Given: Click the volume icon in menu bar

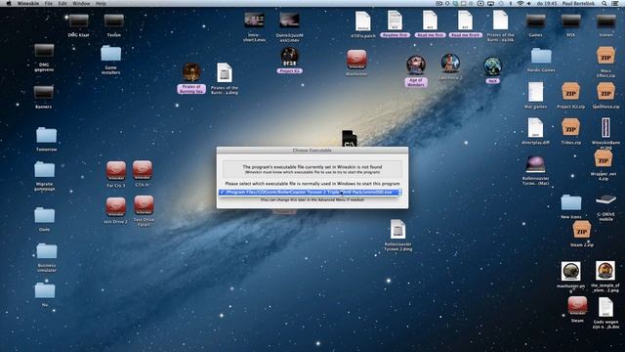Looking at the screenshot, I should (529, 3).
